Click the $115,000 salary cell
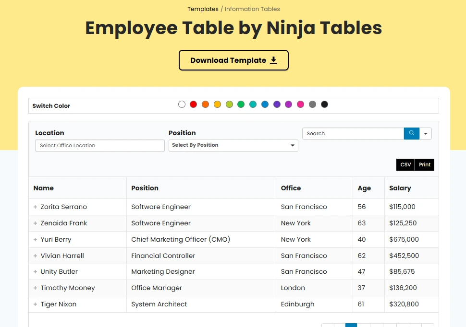 coord(412,207)
